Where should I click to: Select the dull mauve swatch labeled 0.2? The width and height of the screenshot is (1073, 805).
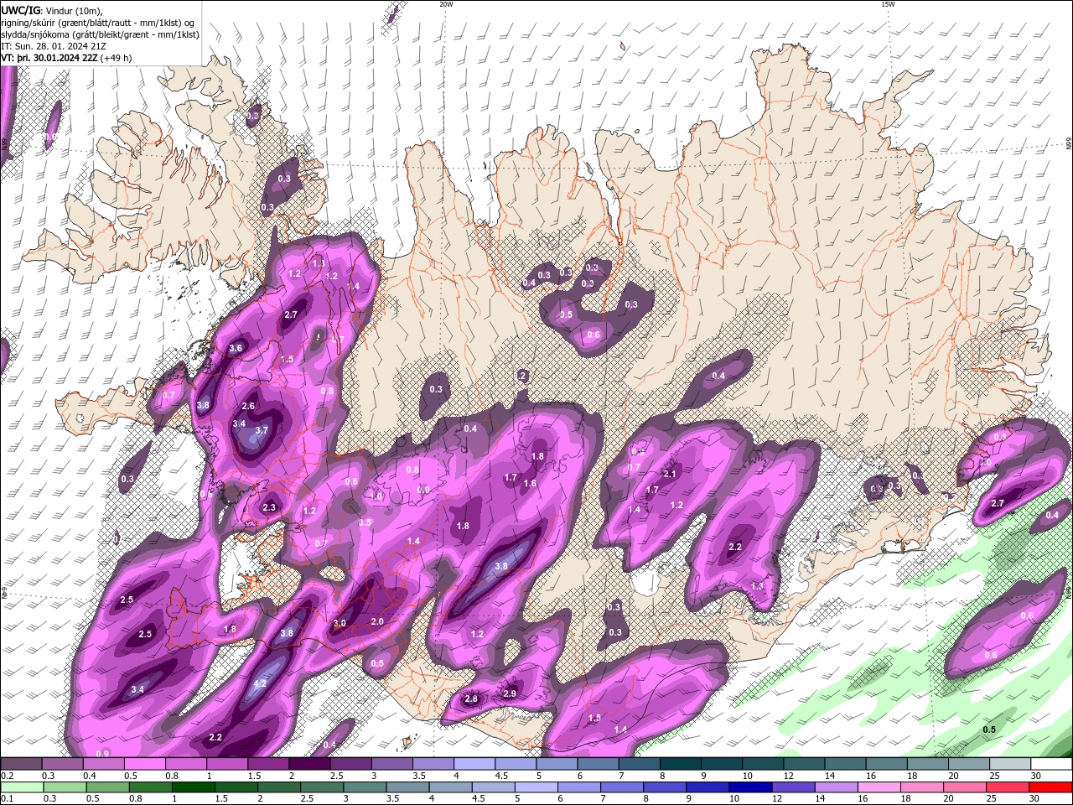click(x=21, y=764)
